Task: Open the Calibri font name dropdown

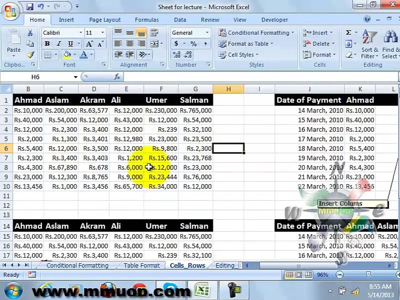Action: [x=81, y=32]
